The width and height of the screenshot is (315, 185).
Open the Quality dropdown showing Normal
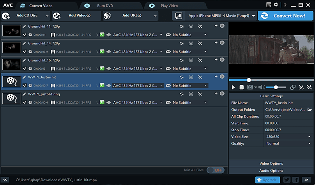pyautogui.click(x=288, y=143)
